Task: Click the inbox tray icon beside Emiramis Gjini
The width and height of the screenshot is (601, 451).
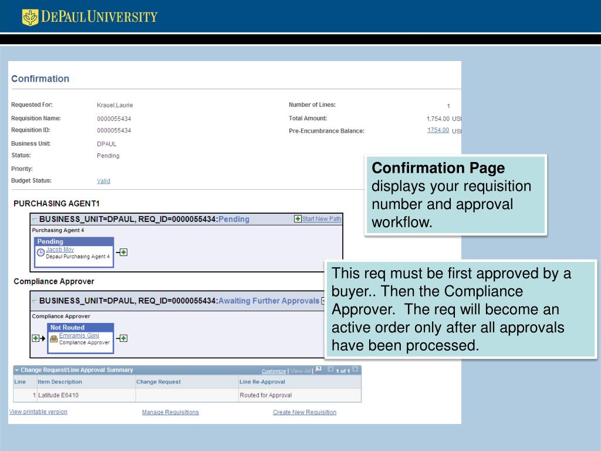Action: [x=54, y=338]
